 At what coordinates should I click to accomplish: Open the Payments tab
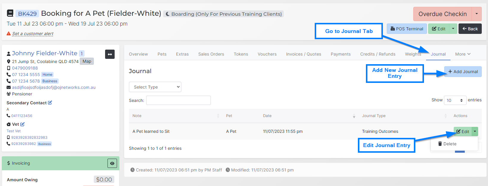(340, 54)
